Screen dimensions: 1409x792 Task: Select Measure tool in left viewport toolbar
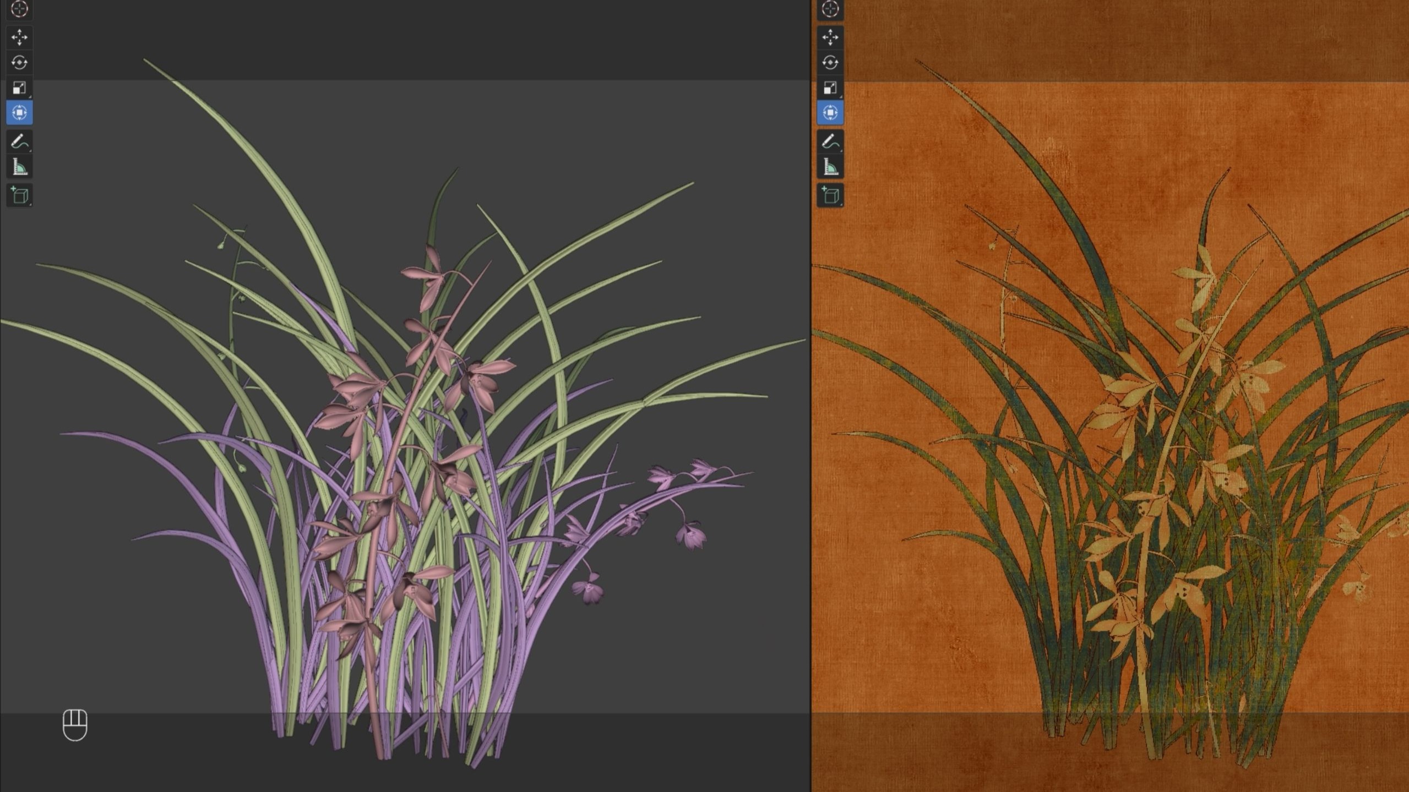(19, 167)
